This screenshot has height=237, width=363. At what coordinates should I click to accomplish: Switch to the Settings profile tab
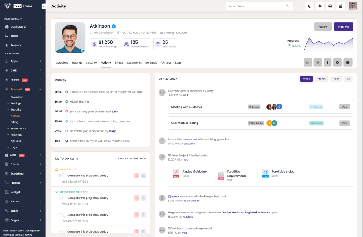coord(77,62)
